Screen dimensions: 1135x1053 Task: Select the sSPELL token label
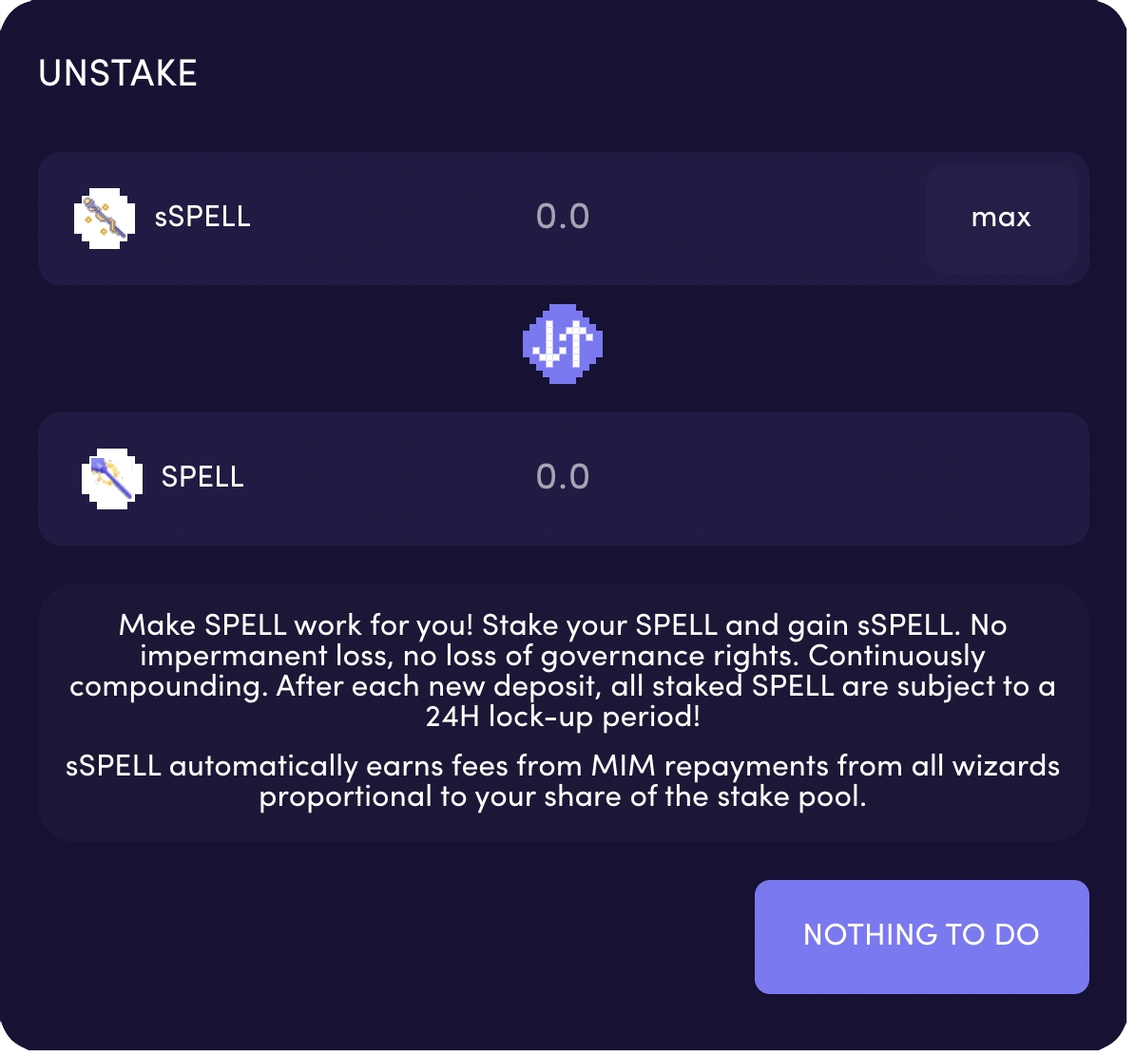[202, 217]
